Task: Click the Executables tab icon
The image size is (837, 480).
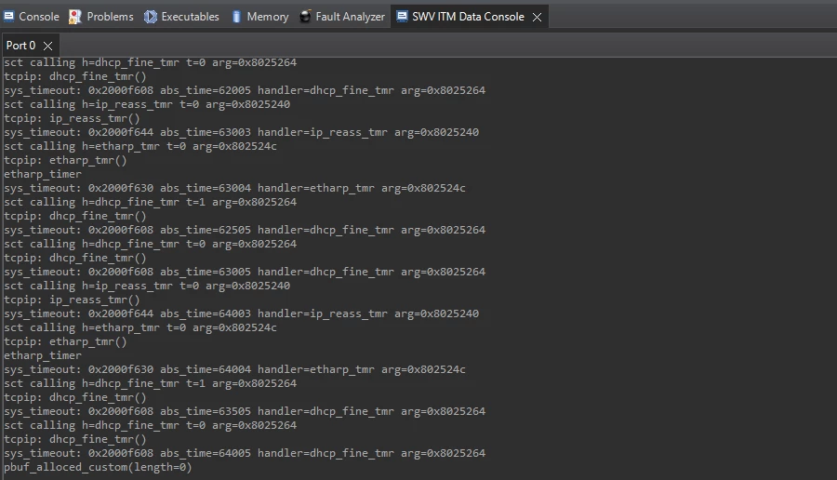Action: click(x=151, y=17)
